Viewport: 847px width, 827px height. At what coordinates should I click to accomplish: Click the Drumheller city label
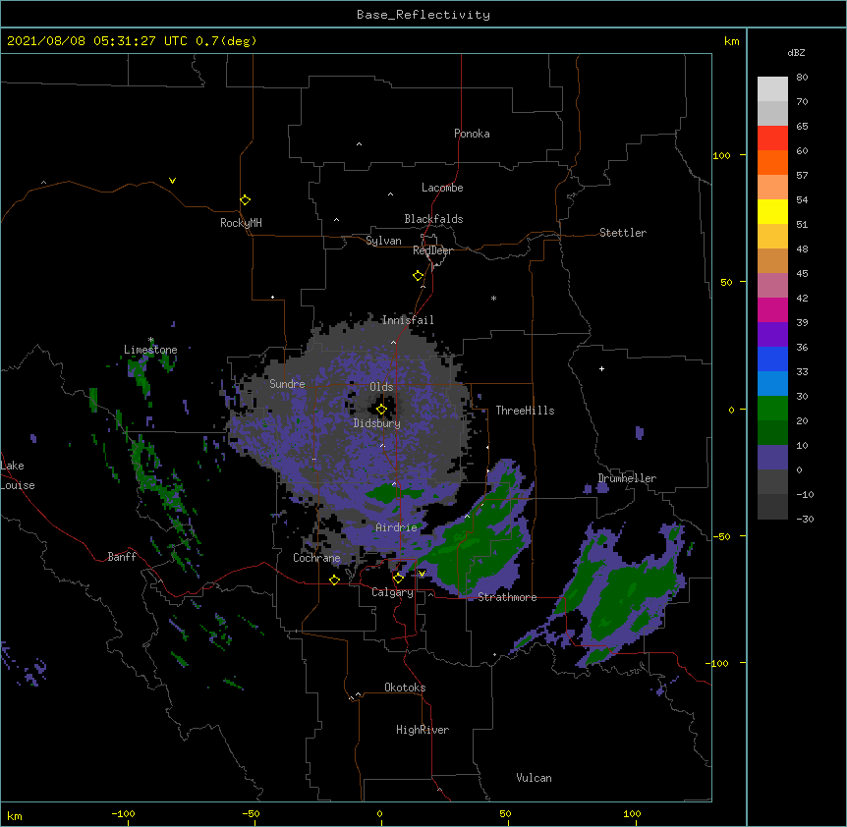[627, 478]
